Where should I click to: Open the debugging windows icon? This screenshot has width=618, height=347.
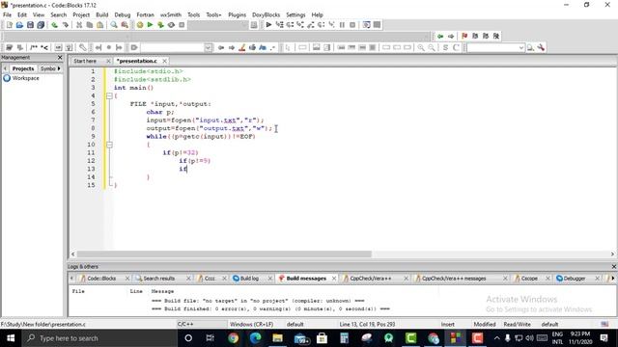(x=367, y=25)
